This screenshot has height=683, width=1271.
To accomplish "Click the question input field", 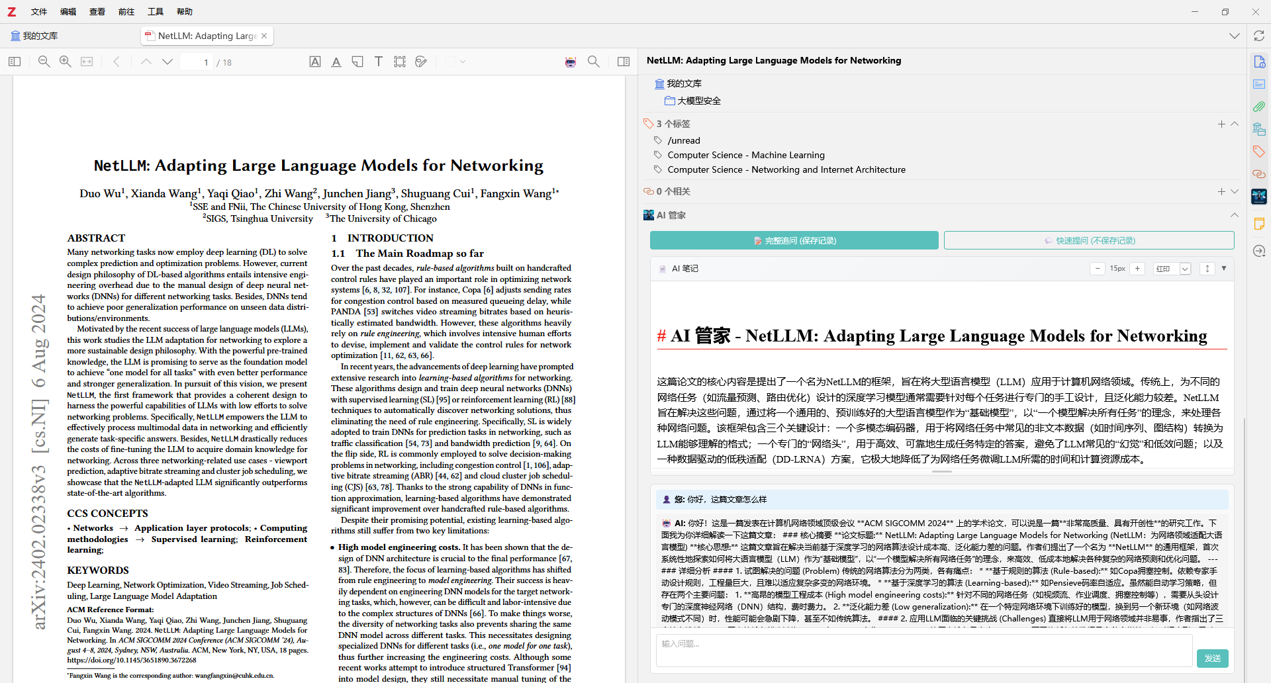I will tap(923, 650).
